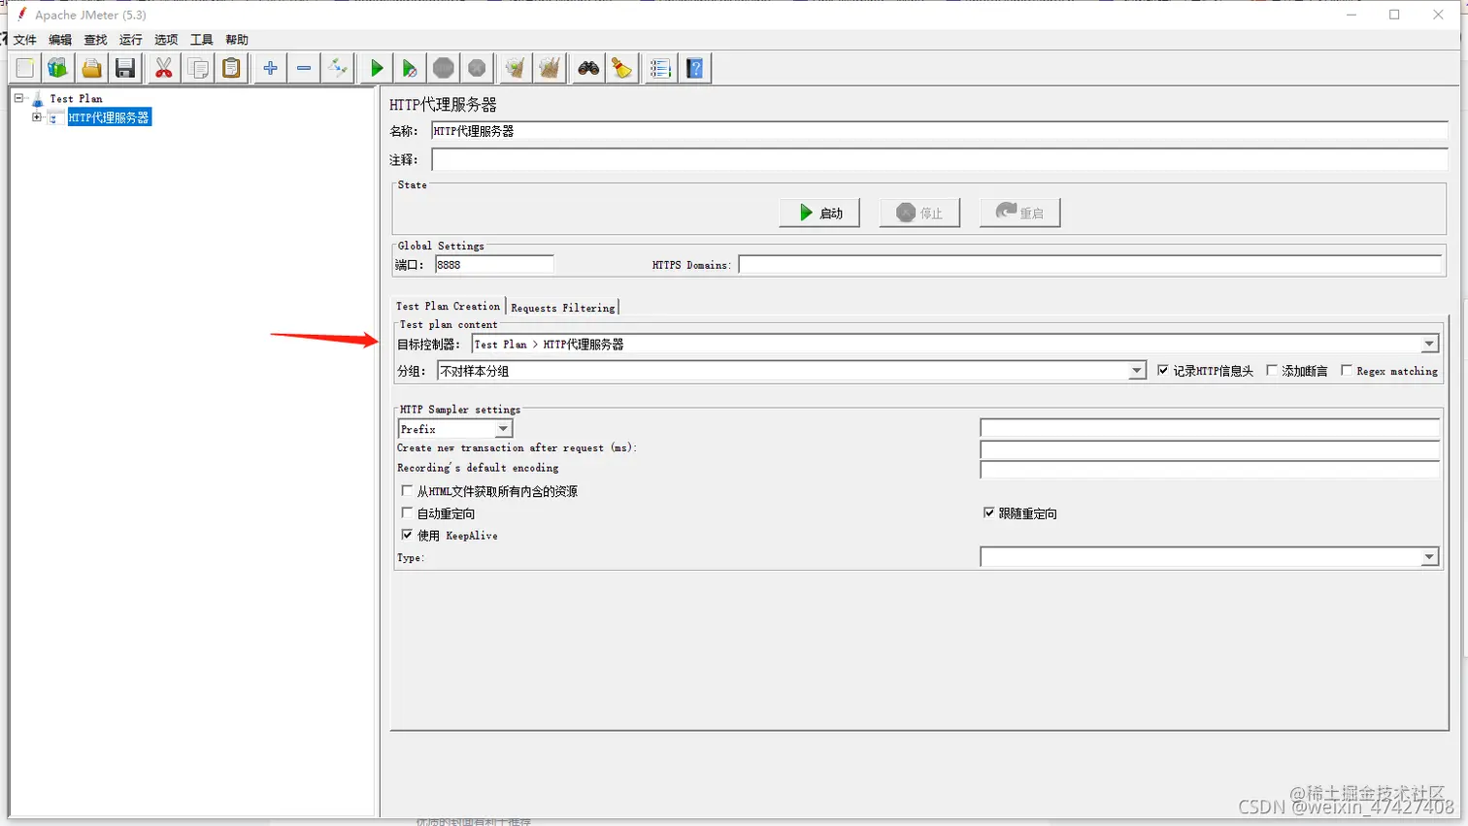Image resolution: width=1468 pixels, height=826 pixels.
Task: Enable the Regex matching checkbox
Action: (x=1347, y=371)
